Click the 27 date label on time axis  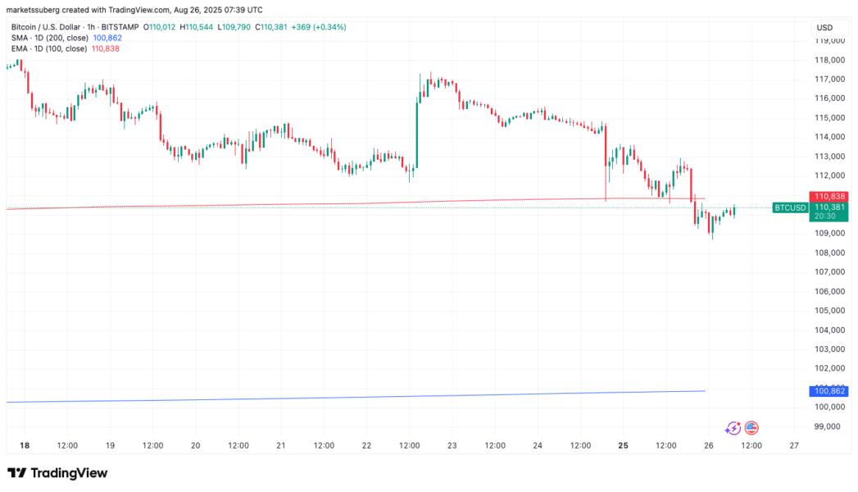click(x=794, y=446)
